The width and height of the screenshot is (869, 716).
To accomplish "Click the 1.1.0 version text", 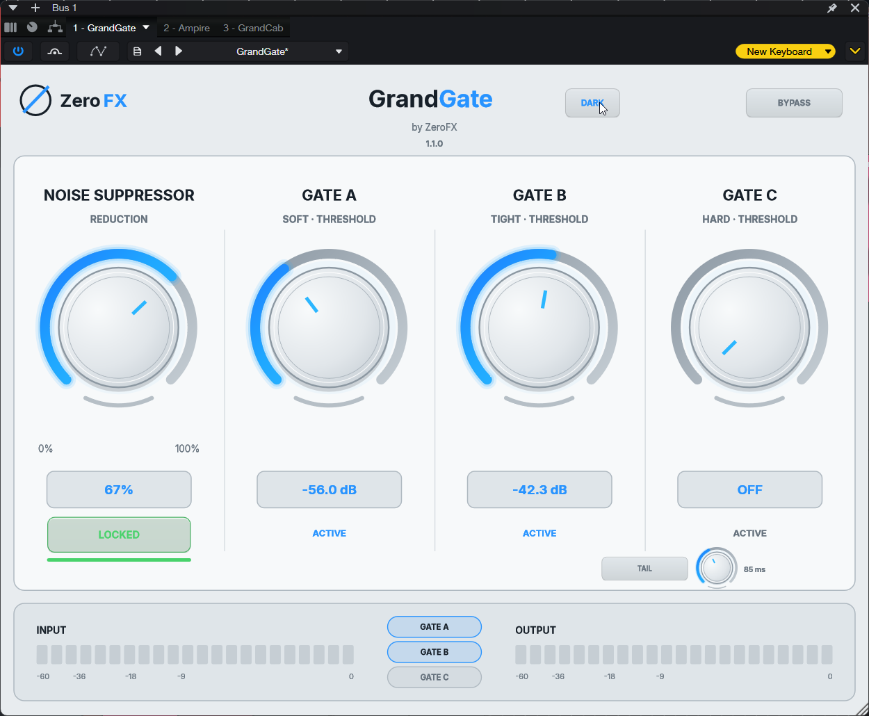I will point(434,144).
